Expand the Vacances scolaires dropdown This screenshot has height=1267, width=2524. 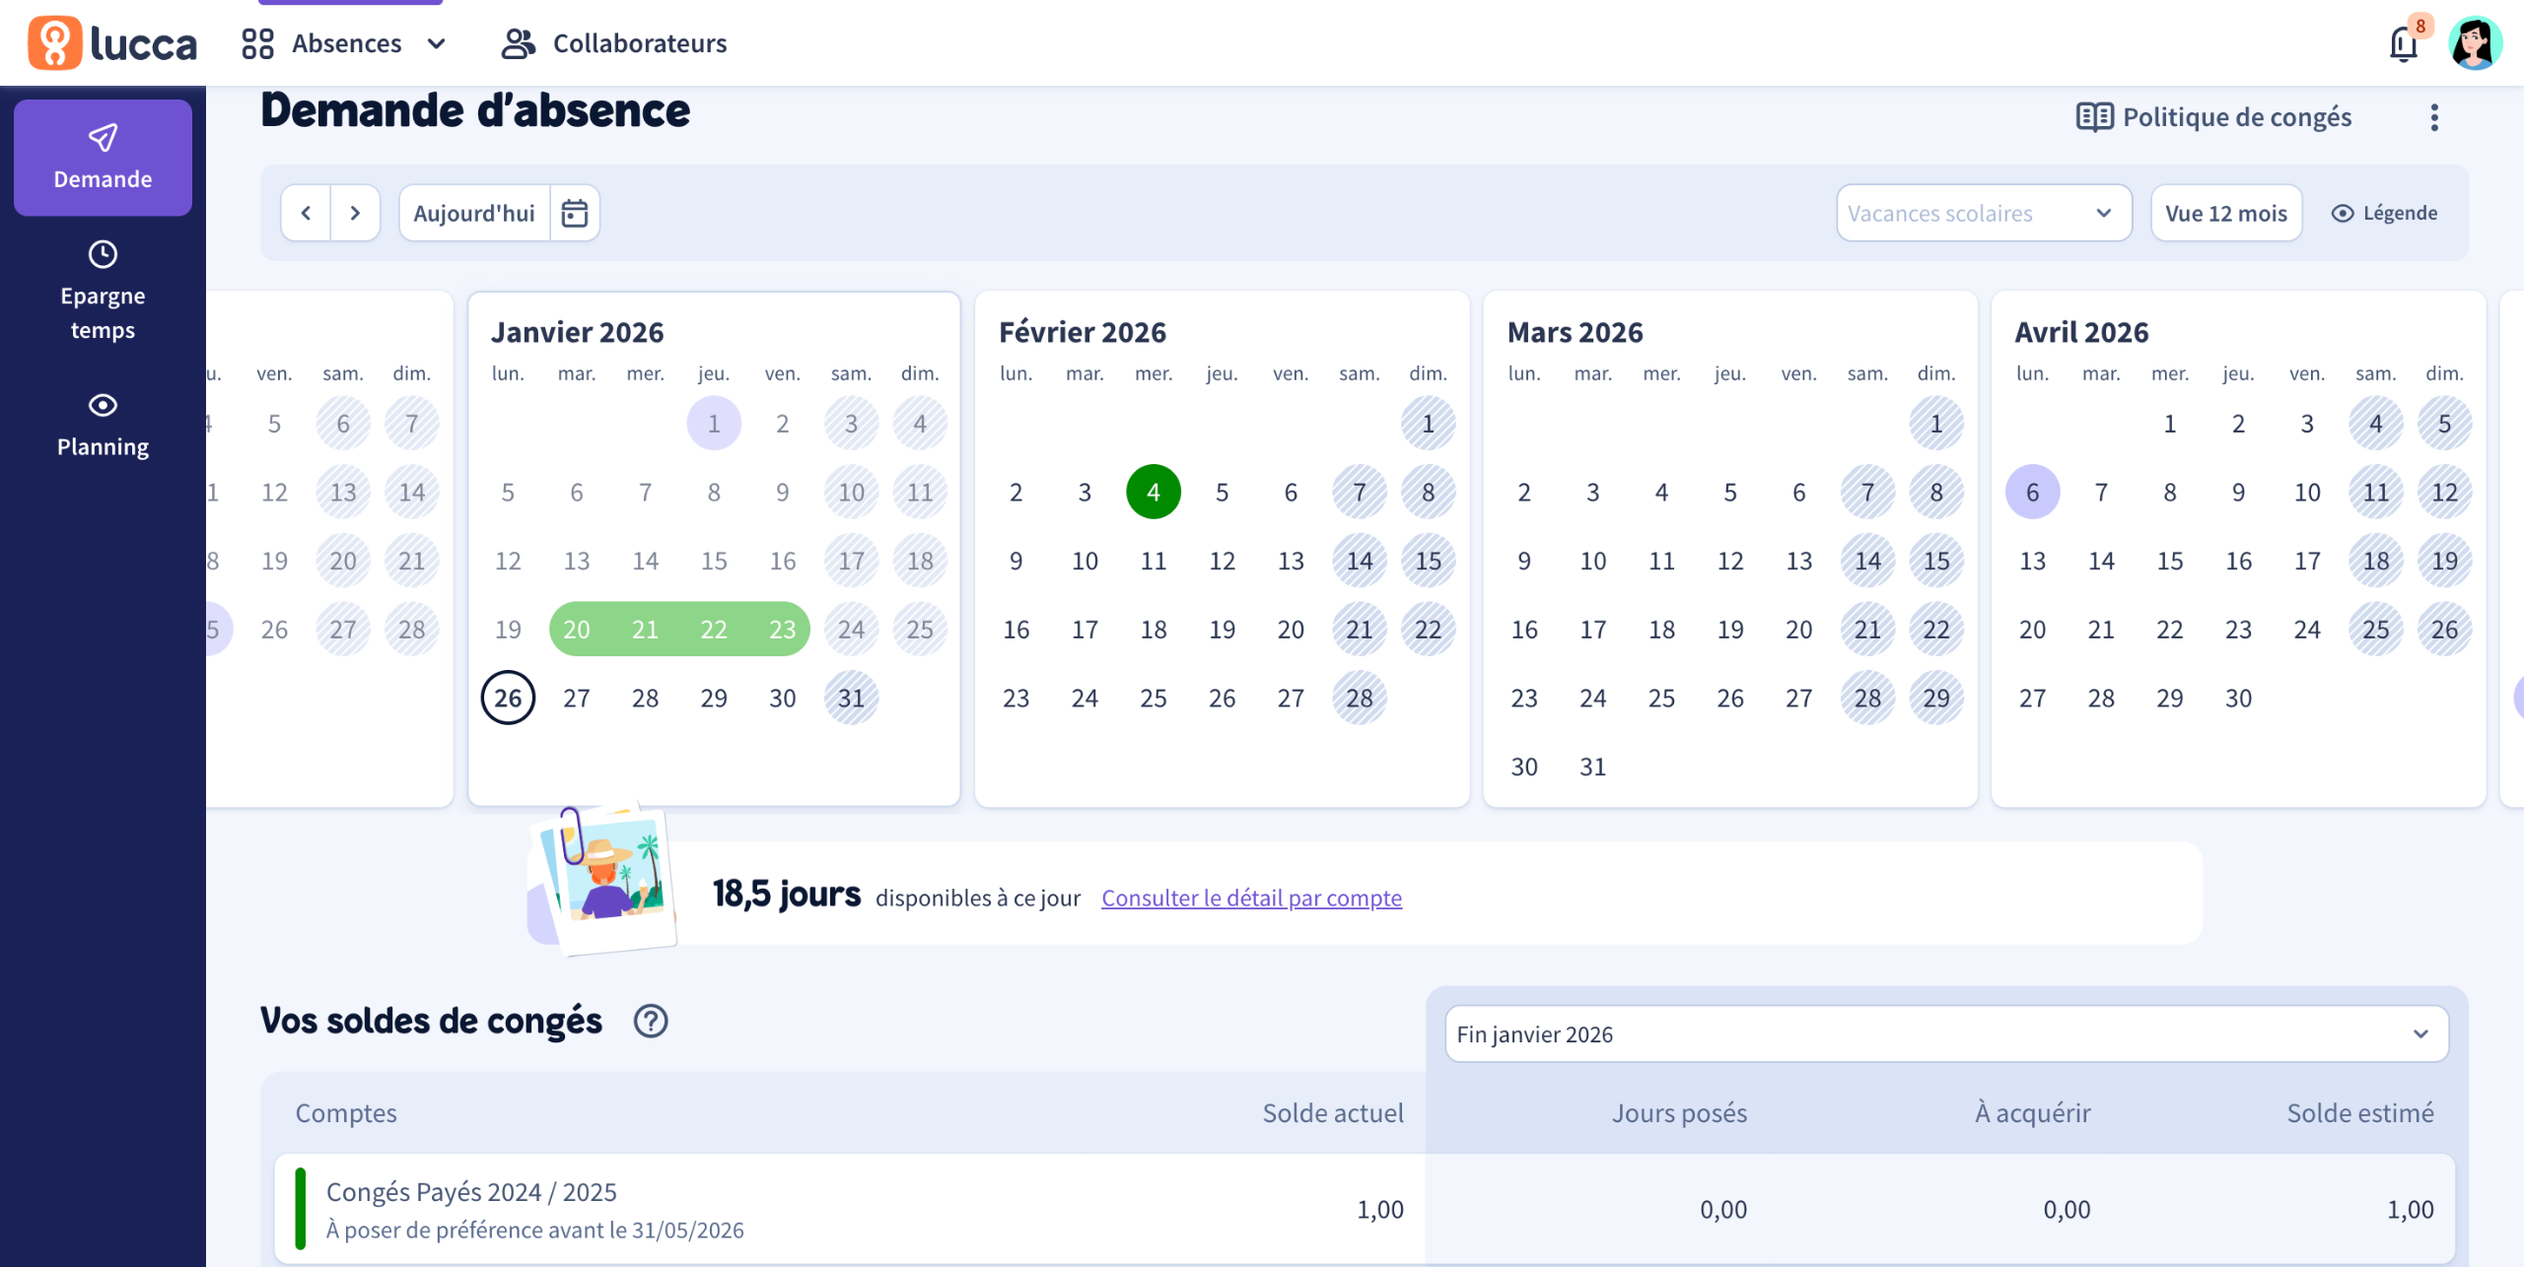[x=1983, y=213]
